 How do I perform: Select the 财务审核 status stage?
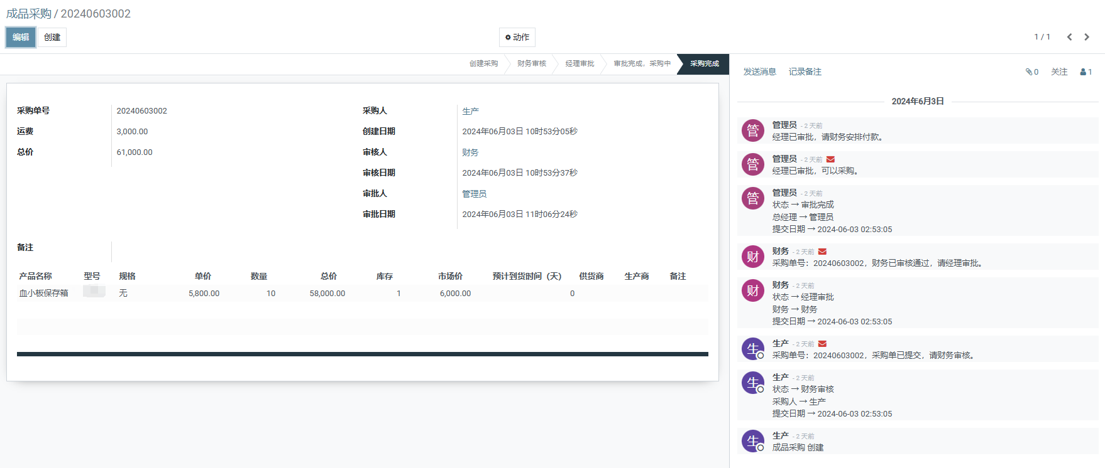531,64
